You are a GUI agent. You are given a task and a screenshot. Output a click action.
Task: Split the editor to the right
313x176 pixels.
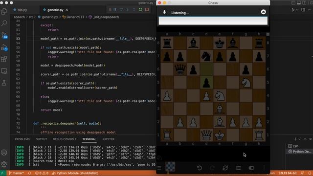pyautogui.click(x=303, y=10)
